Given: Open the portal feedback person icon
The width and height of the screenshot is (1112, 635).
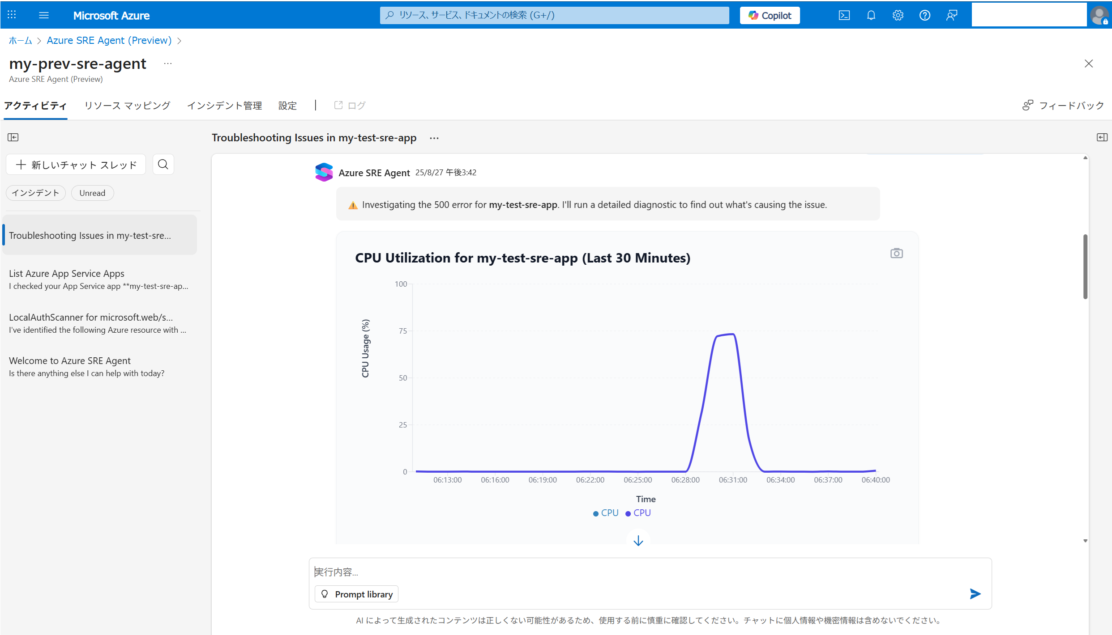Looking at the screenshot, I should click(x=951, y=15).
